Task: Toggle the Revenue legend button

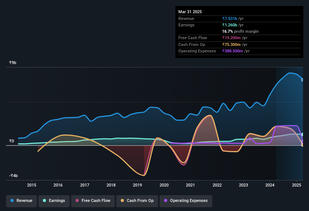Action: pyautogui.click(x=21, y=201)
